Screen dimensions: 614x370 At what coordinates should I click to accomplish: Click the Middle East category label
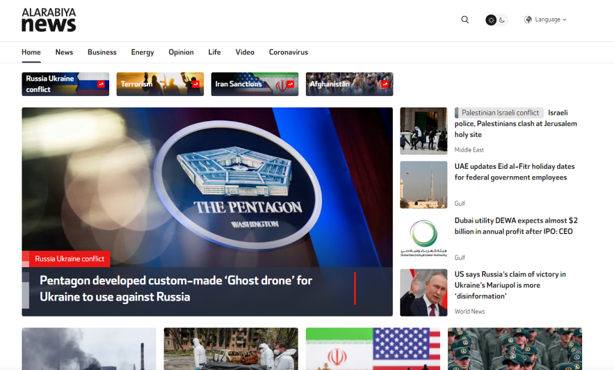tap(469, 150)
